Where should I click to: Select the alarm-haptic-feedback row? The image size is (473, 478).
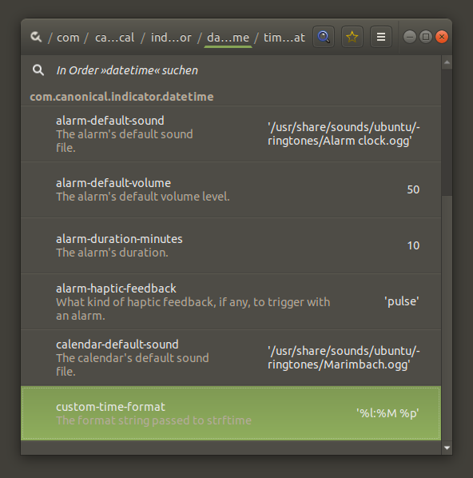tap(231, 302)
